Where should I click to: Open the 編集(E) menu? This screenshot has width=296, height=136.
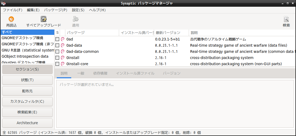point(33,10)
